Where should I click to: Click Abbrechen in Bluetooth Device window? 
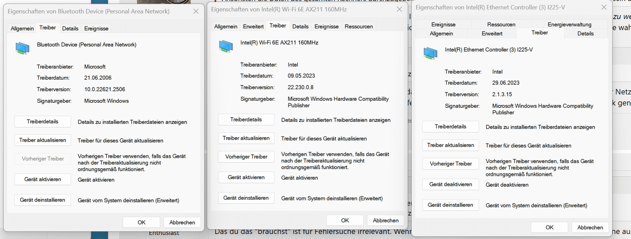182,223
